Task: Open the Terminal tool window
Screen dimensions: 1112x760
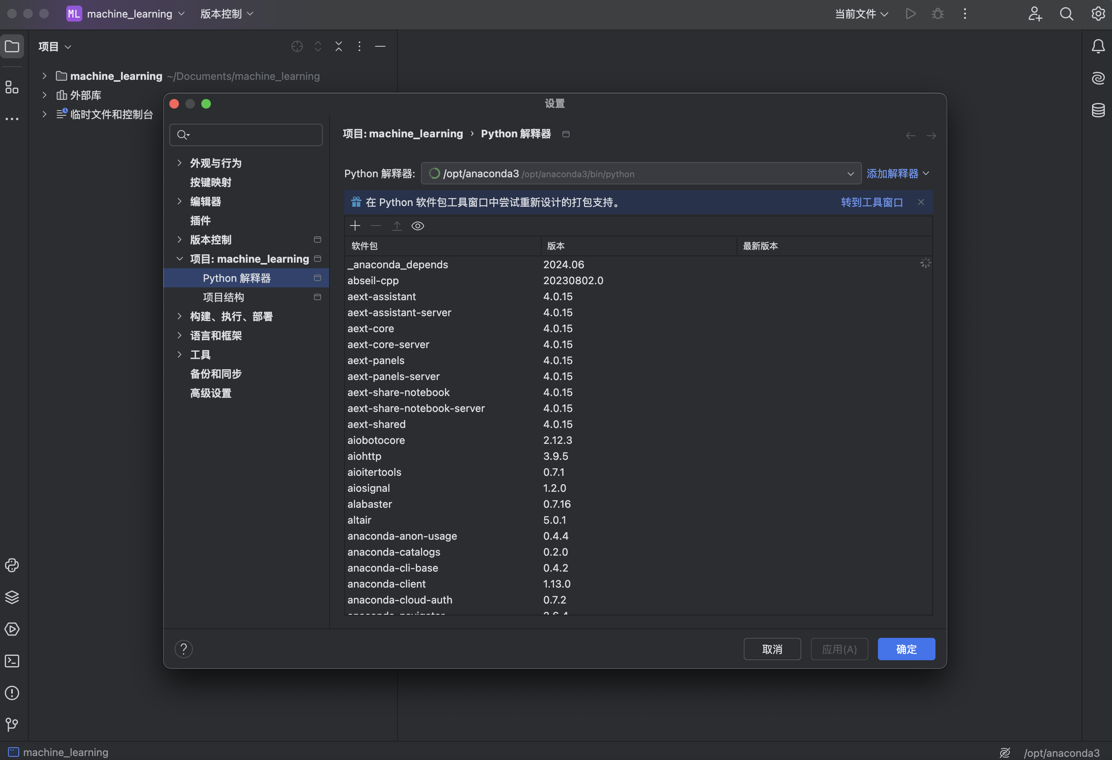Action: pyautogui.click(x=12, y=661)
